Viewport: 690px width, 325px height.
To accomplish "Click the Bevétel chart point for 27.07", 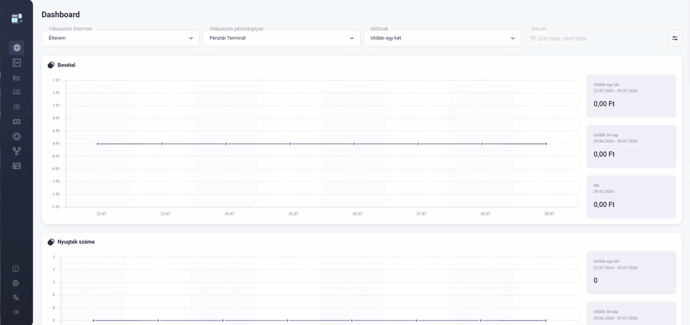I will (x=418, y=144).
